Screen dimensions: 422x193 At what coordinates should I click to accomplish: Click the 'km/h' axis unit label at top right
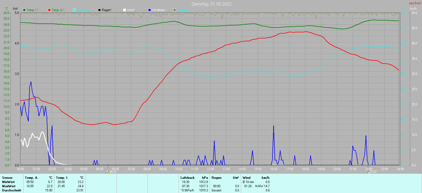[x=413, y=9]
